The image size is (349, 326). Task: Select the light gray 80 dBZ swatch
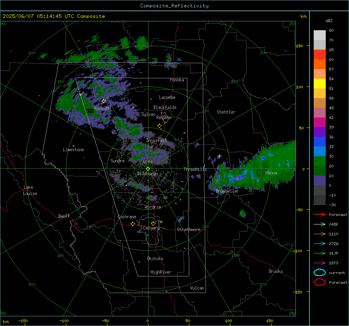[320, 35]
